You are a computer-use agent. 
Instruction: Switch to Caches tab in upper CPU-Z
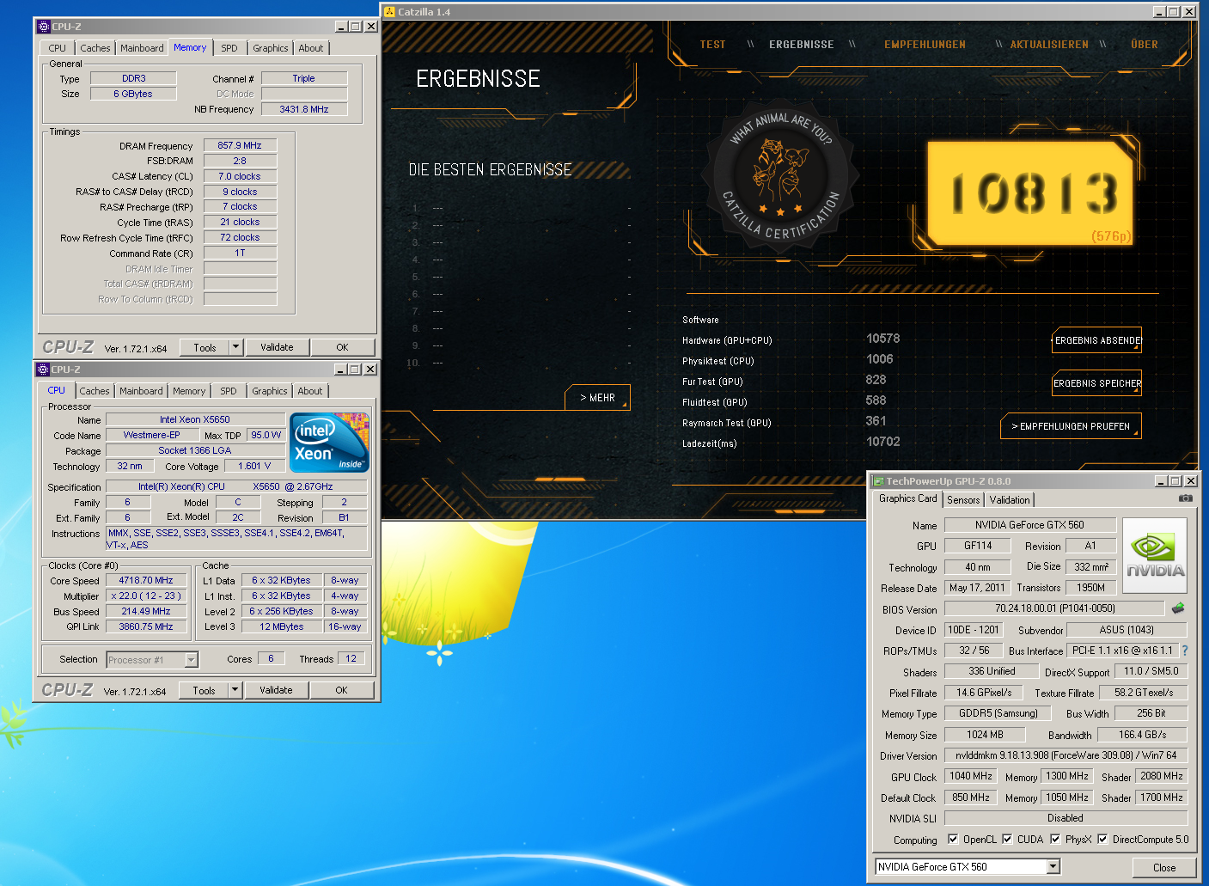click(x=95, y=48)
